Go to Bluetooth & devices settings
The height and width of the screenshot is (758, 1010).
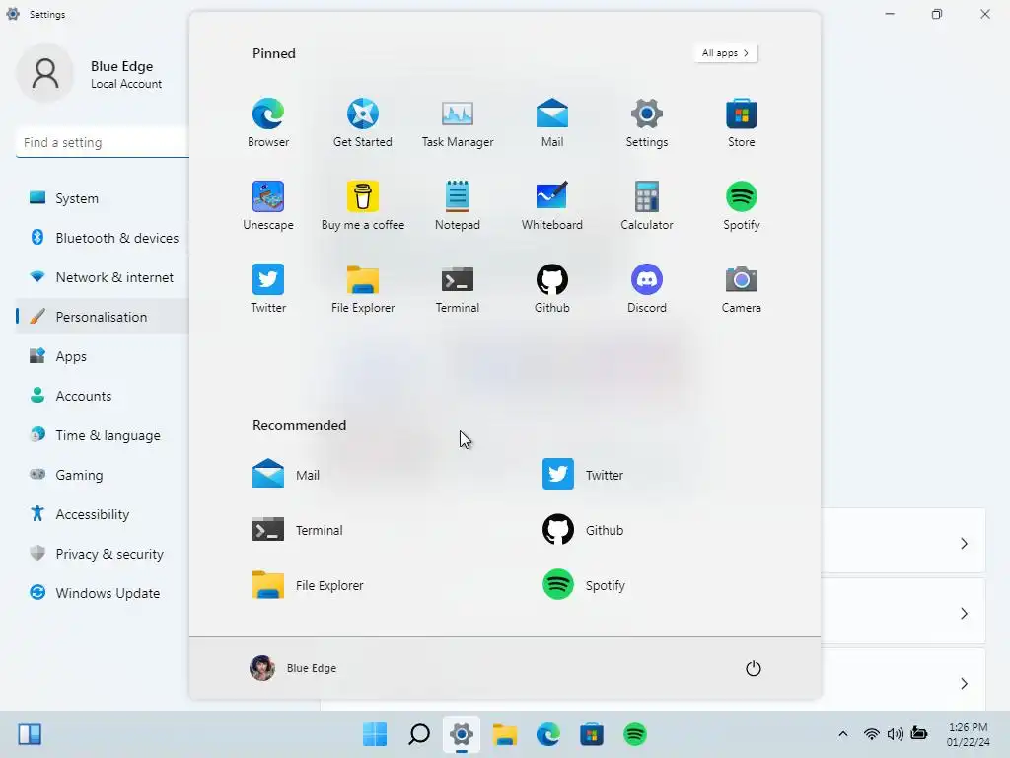tap(102, 237)
